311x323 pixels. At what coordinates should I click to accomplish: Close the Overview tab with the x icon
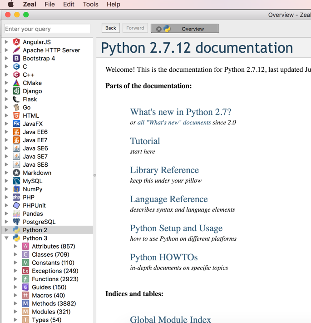coord(159,29)
